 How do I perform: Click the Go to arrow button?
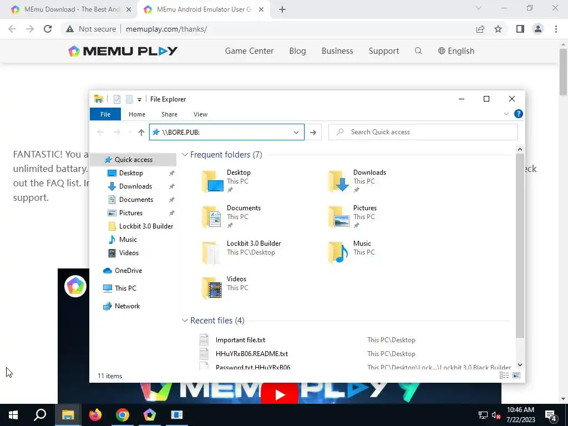pyautogui.click(x=313, y=132)
